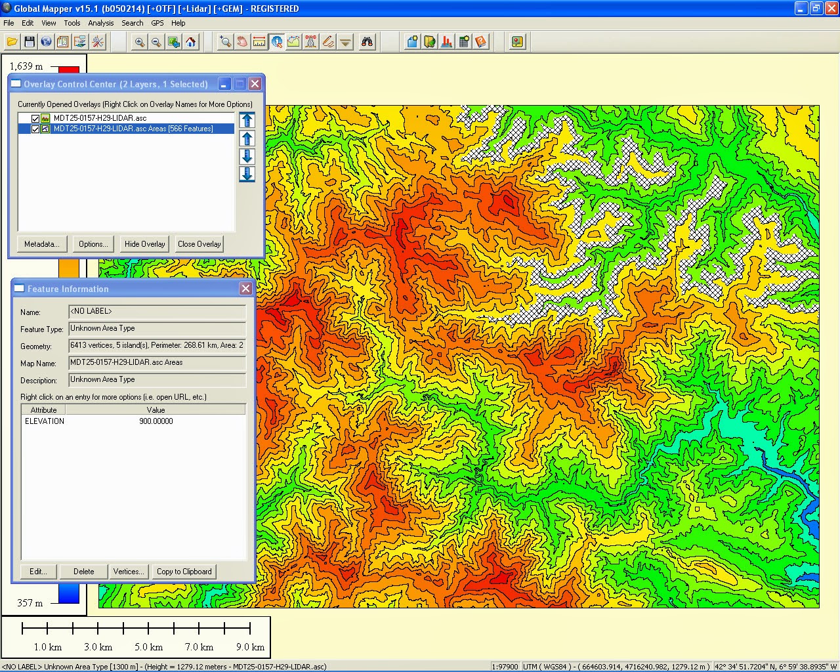The image size is (840, 672).
Task: Open the Help book icon
Action: (x=480, y=41)
